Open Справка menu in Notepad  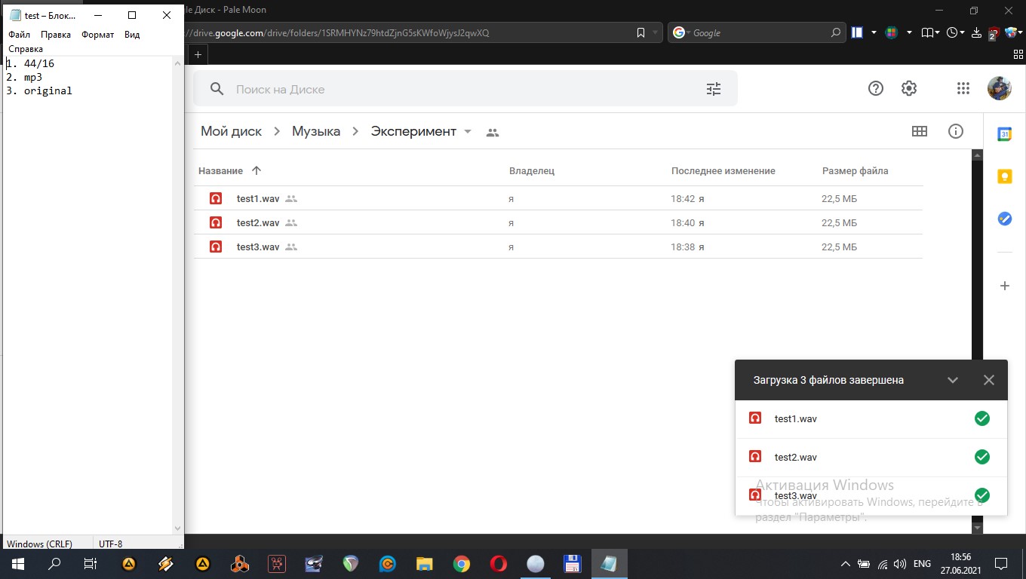(26, 49)
